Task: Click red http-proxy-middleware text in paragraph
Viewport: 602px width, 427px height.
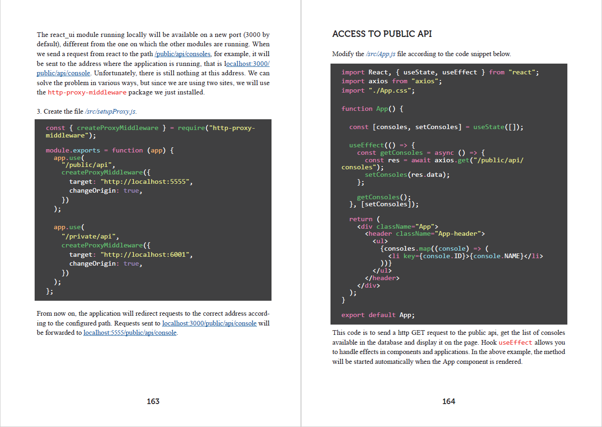Action: click(x=87, y=93)
